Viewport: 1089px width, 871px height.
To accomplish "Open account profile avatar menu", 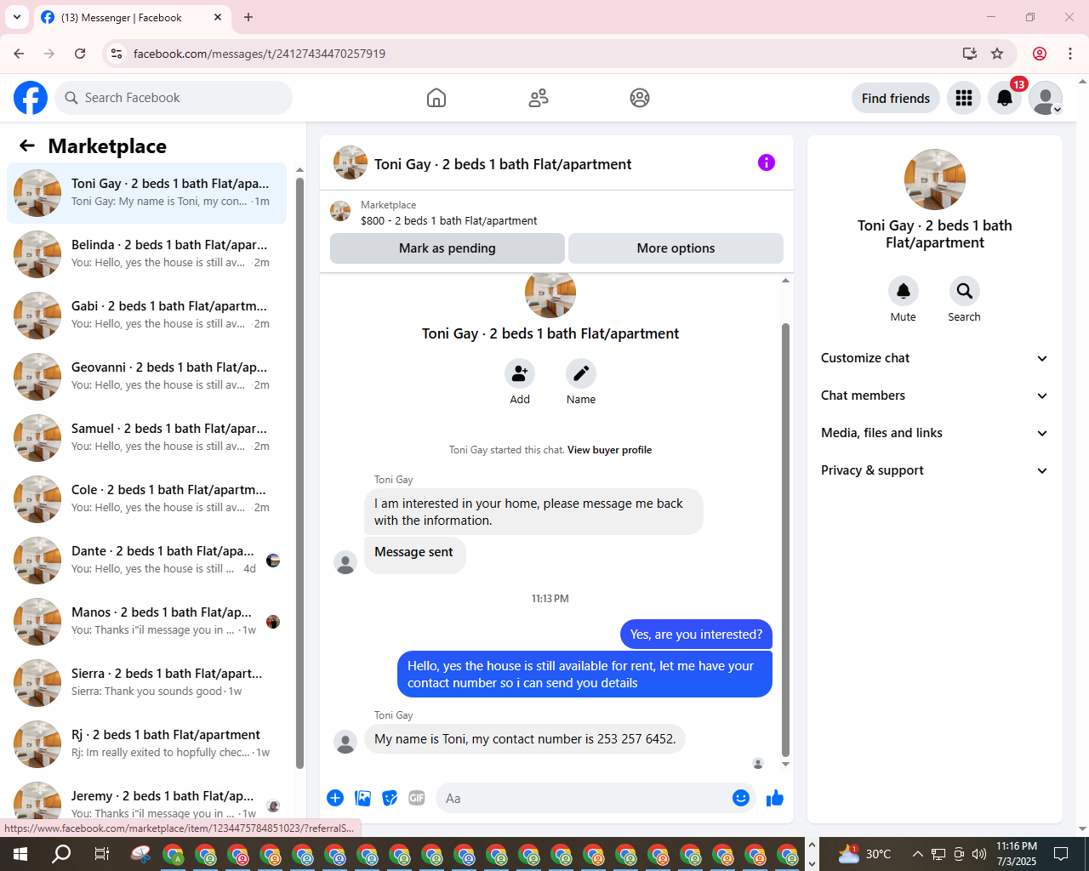I will click(x=1046, y=98).
